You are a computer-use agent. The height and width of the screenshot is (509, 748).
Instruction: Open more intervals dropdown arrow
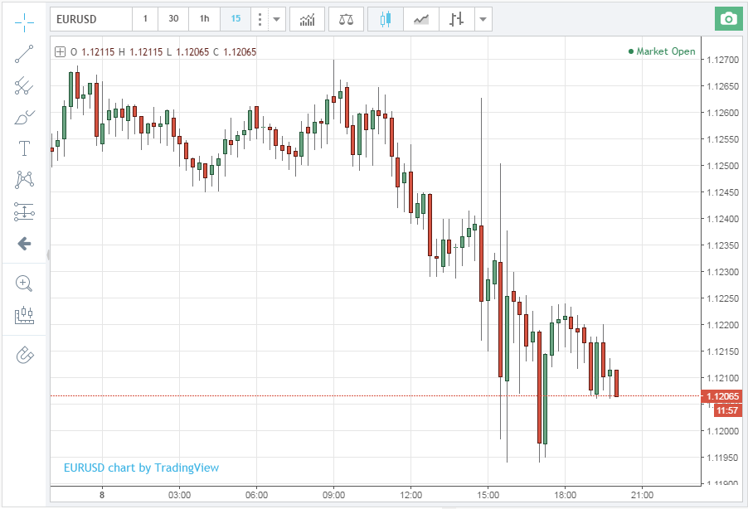277,20
